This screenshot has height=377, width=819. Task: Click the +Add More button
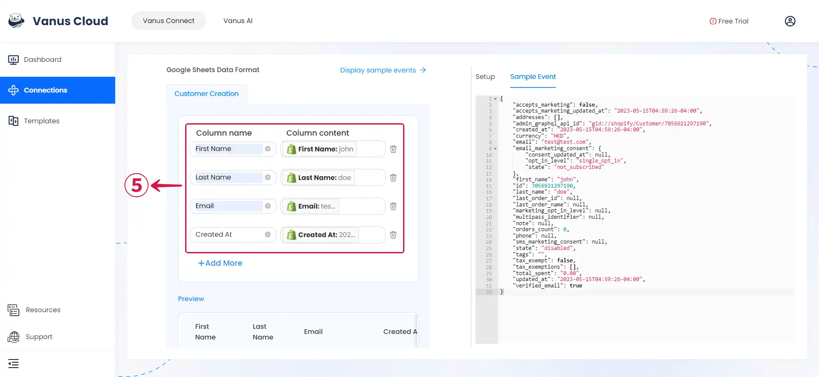[220, 263]
